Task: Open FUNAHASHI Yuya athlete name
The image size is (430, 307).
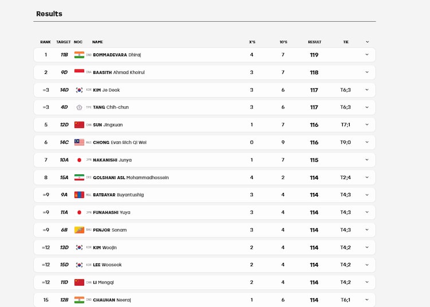Action: pyautogui.click(x=112, y=212)
